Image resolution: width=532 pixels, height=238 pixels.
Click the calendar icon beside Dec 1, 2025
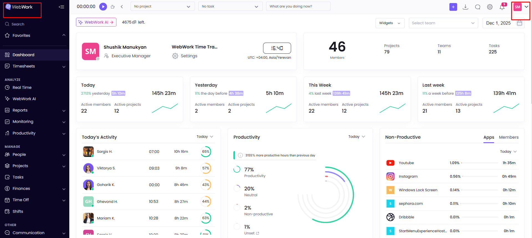tap(520, 23)
